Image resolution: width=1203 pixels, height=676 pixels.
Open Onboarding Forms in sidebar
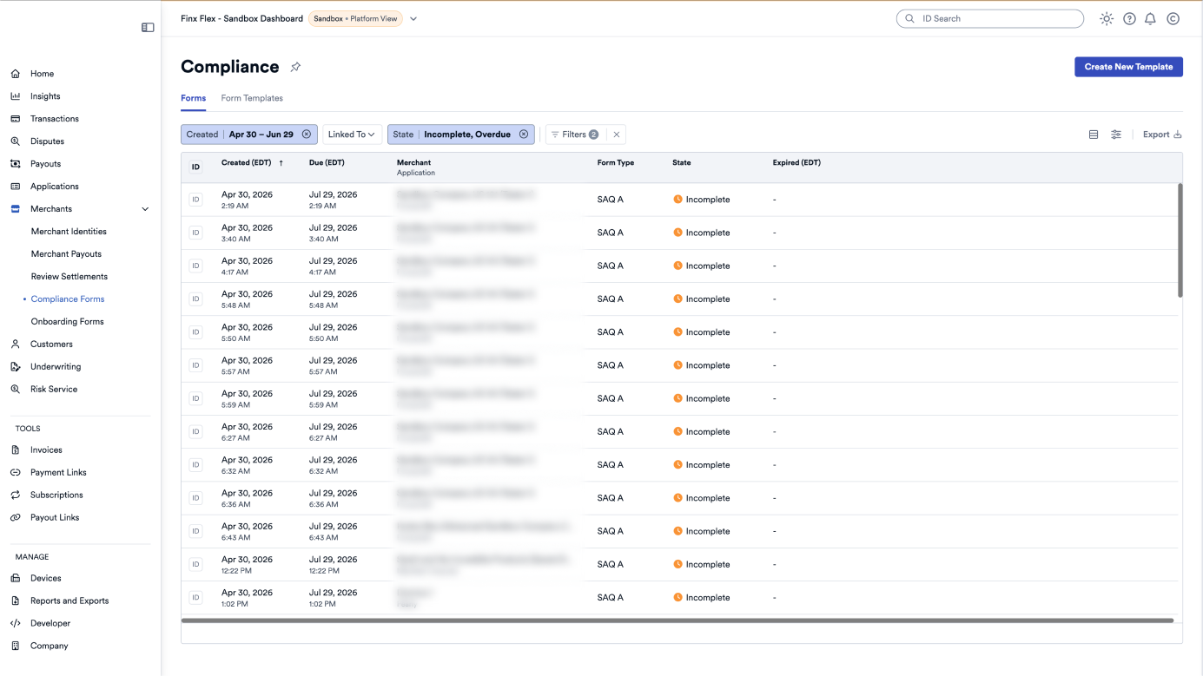67,322
